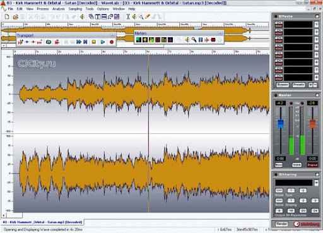
Task: Click the speaker icon in Meters toolbar
Action: [187, 40]
